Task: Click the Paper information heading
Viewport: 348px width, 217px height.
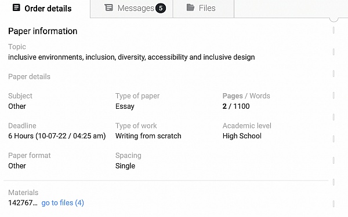Action: [x=42, y=31]
